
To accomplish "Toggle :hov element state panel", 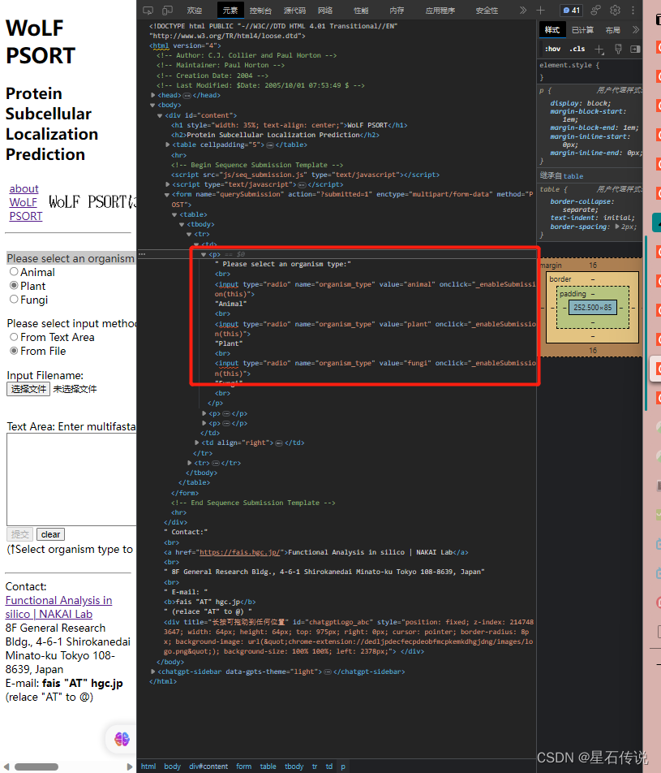I will coord(552,49).
